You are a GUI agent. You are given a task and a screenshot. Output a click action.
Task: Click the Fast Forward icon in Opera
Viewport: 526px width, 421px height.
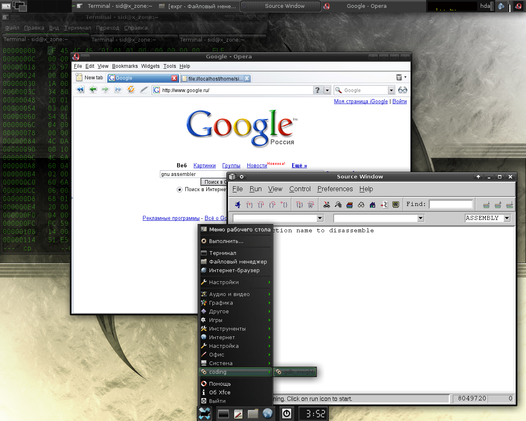118,90
